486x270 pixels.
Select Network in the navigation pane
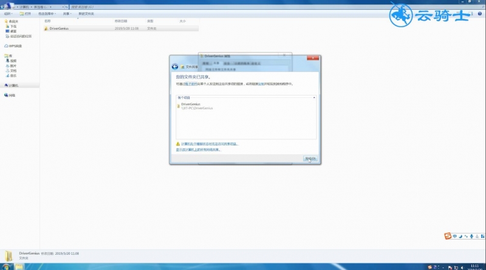(x=10, y=95)
